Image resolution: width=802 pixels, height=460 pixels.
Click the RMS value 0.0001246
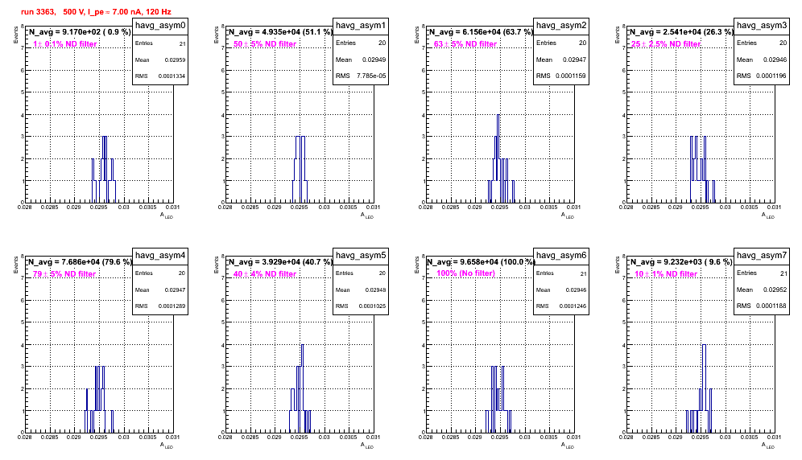pyautogui.click(x=573, y=306)
